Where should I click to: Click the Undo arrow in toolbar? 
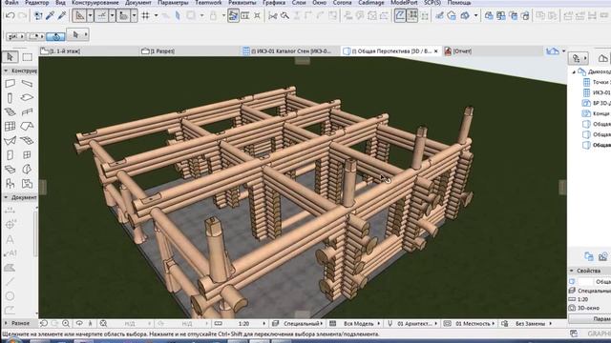point(11,16)
